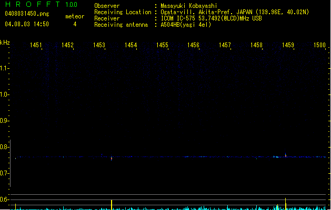
Task: Click the 'Observer' label
Action: point(107,6)
